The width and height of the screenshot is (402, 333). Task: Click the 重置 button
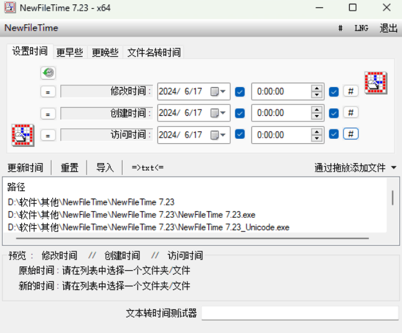tap(69, 167)
